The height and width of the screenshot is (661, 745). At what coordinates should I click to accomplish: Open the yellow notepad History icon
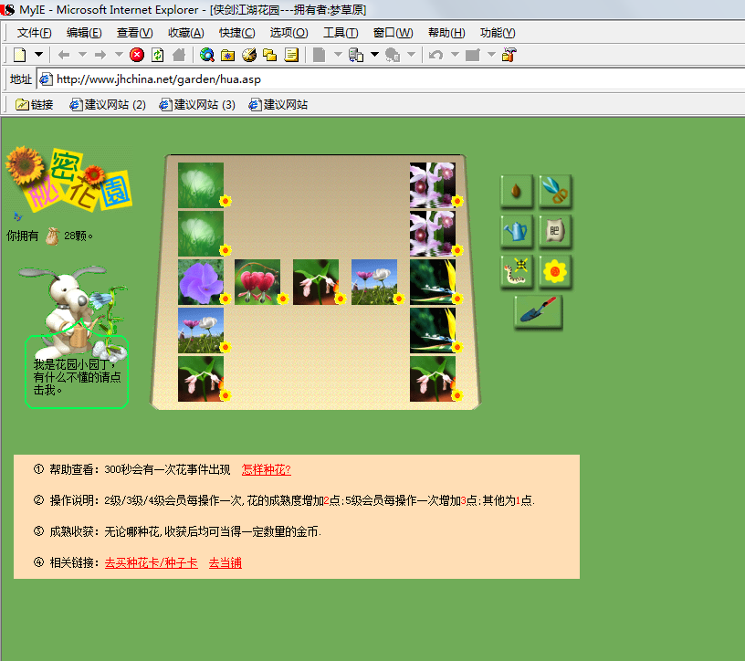click(x=291, y=55)
